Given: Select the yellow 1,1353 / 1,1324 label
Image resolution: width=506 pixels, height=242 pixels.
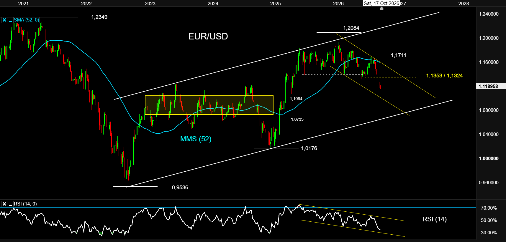Looking at the screenshot, I should click(444, 76).
